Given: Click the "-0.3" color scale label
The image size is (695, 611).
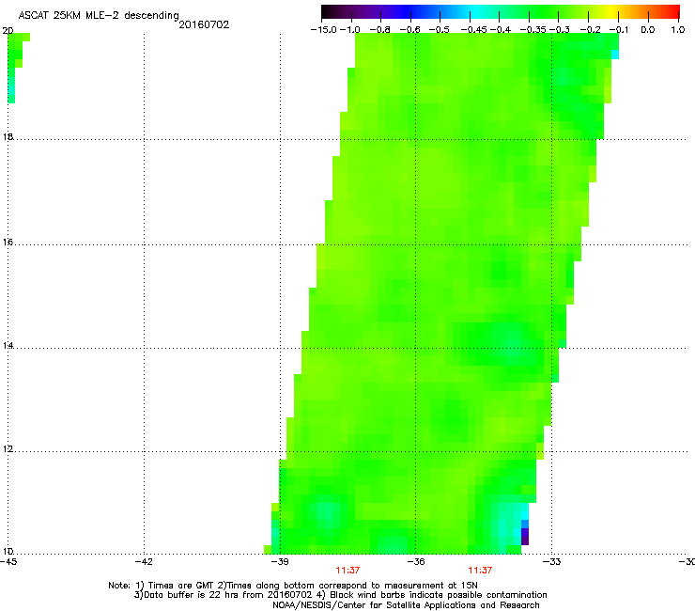Looking at the screenshot, I should 560,30.
